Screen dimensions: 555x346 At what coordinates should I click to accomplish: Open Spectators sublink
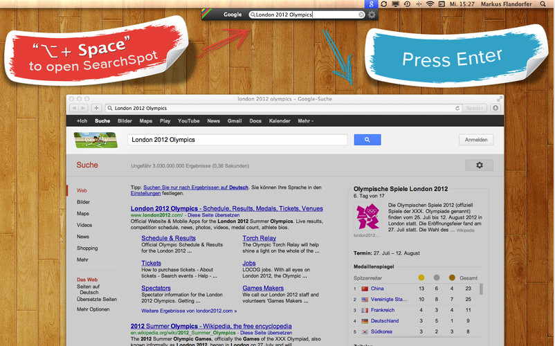point(156,288)
